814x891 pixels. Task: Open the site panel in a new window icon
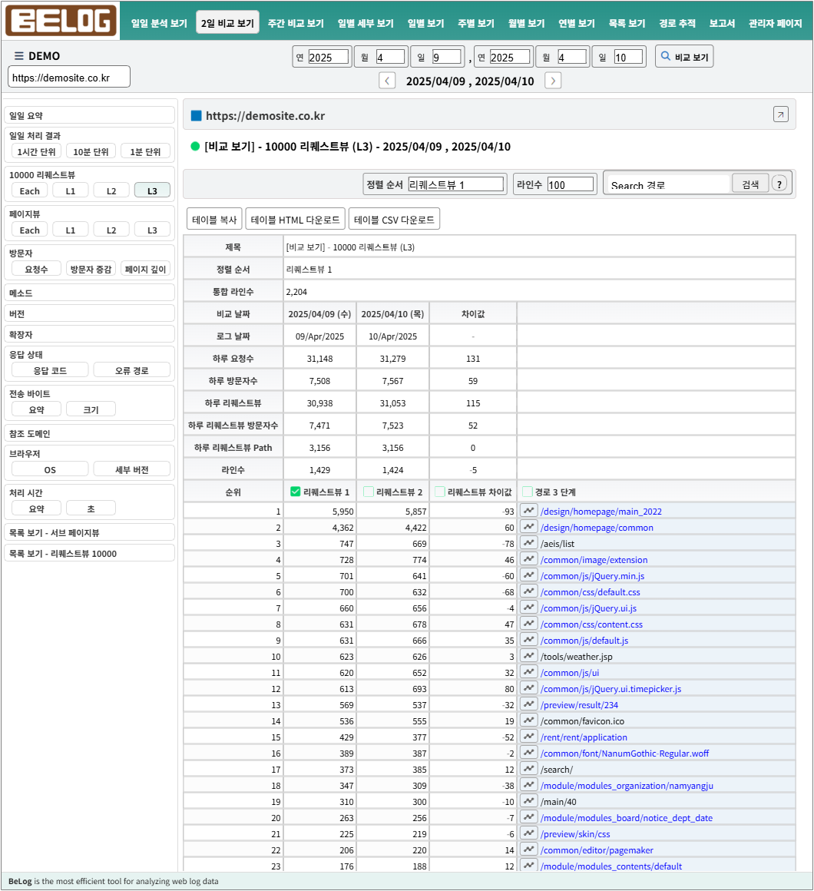(x=780, y=114)
